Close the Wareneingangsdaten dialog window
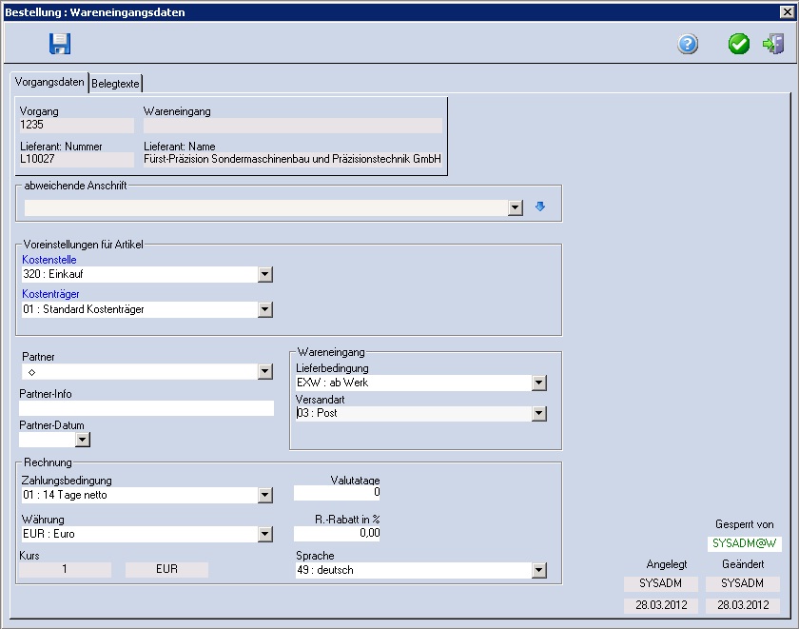This screenshot has width=799, height=629. coord(786,12)
